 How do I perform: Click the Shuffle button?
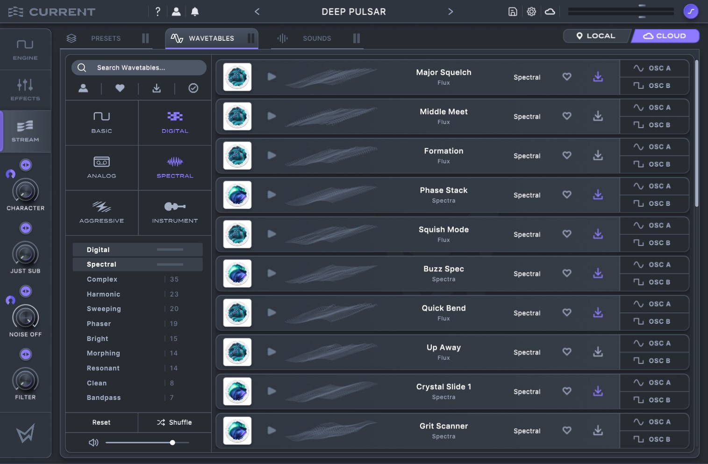click(175, 422)
